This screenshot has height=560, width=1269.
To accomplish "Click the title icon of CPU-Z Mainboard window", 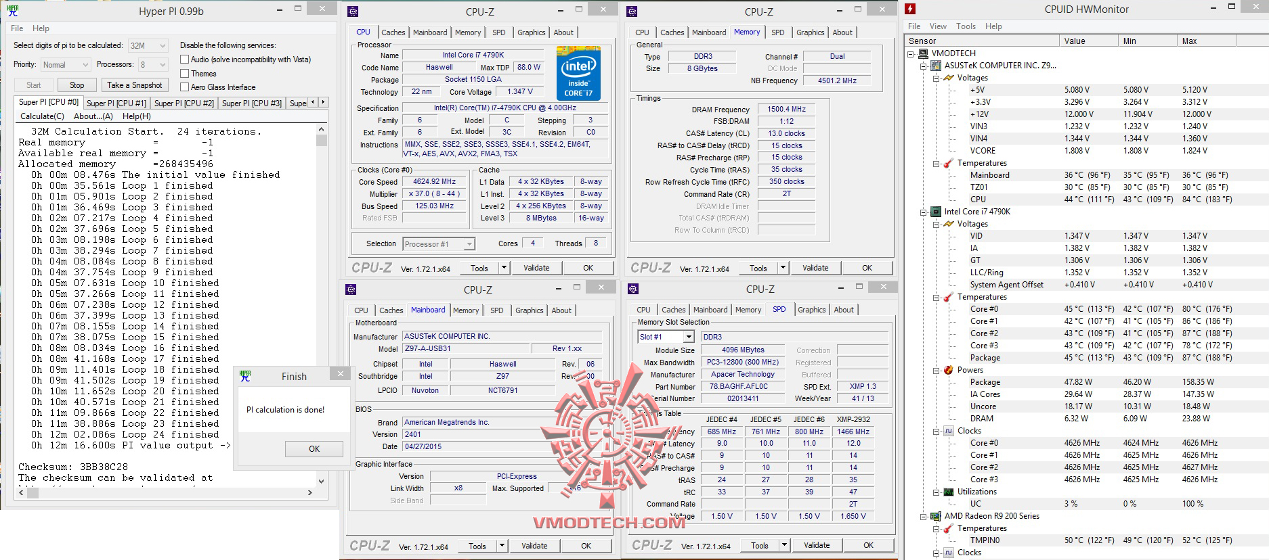I will tap(351, 289).
